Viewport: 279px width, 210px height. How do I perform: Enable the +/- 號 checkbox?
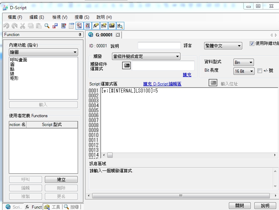tap(260, 71)
